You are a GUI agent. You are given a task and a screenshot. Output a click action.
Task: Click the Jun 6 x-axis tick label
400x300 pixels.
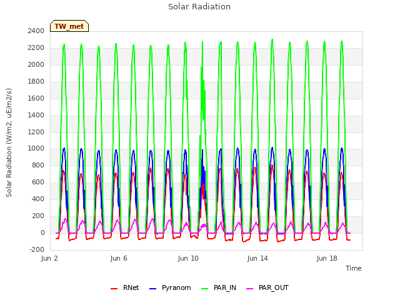click(x=119, y=258)
